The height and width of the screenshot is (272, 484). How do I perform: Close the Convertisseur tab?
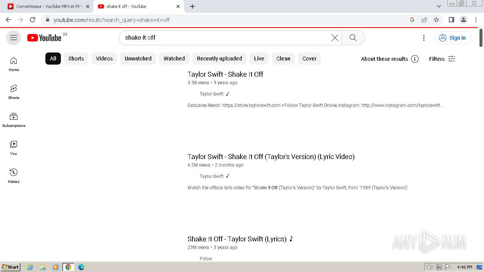[88, 6]
